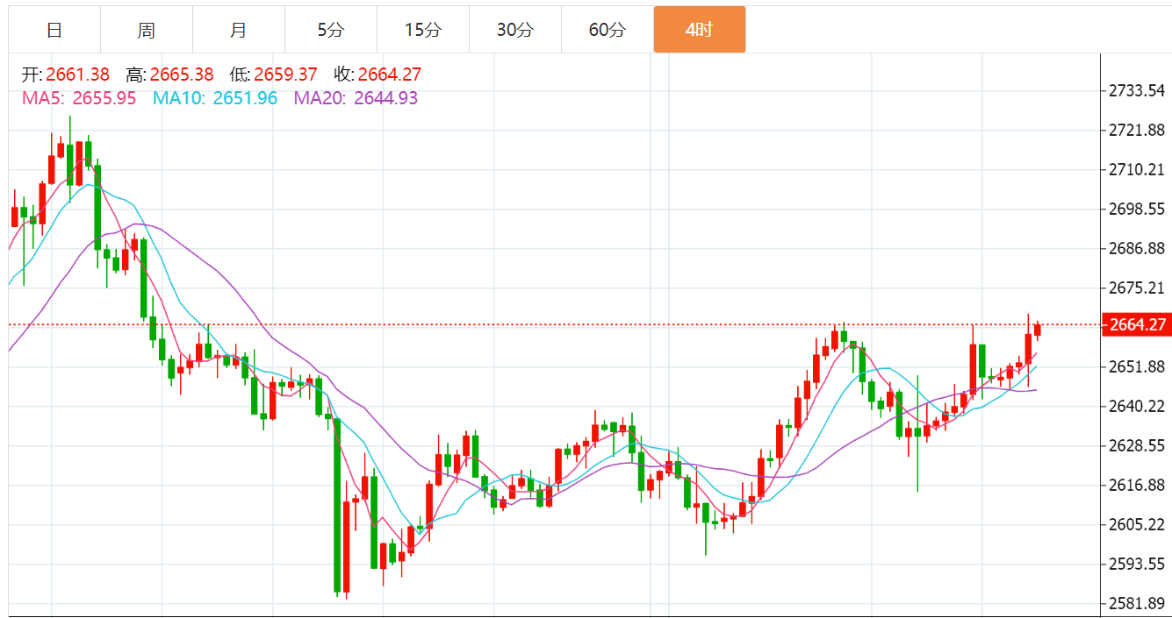Select the 周 weekly timeframe tab
1172x618 pixels.
(x=147, y=30)
